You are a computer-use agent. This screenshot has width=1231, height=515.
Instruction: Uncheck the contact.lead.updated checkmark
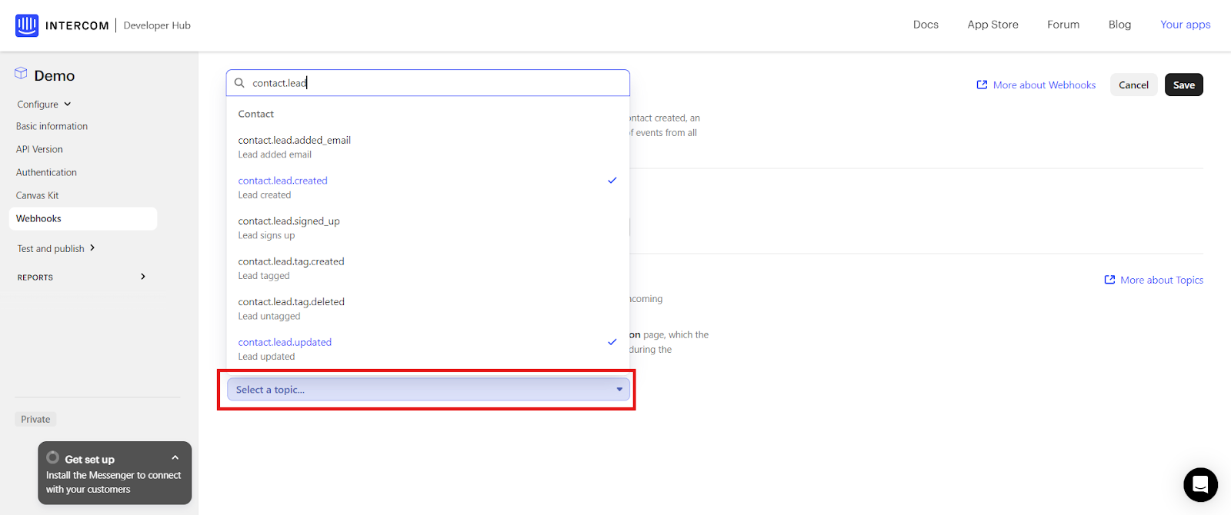click(612, 342)
